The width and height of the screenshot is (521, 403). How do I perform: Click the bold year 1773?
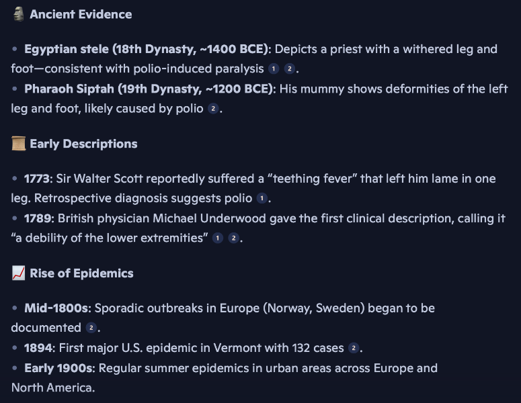pyautogui.click(x=38, y=179)
